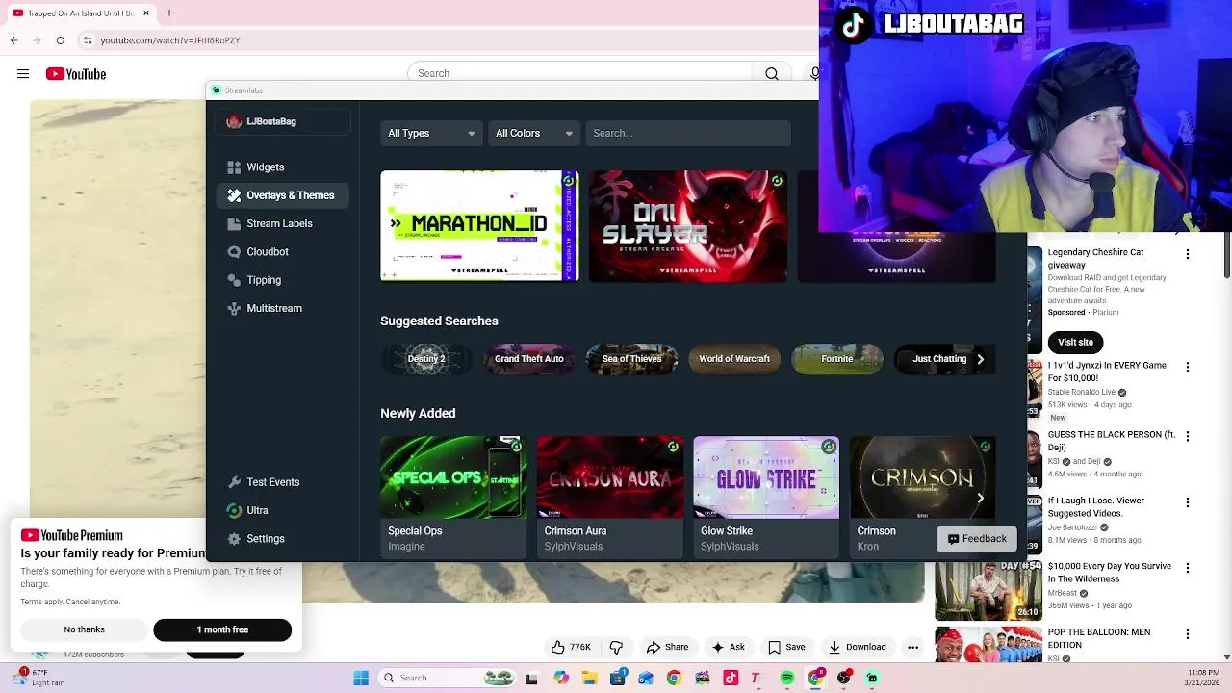Screen dimensions: 1232x693
Task: Click No thanks on Premium popup
Action: [x=85, y=629]
